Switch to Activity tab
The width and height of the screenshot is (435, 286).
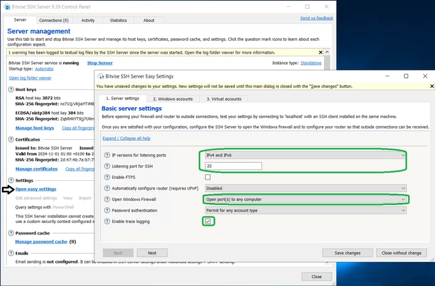coord(88,20)
